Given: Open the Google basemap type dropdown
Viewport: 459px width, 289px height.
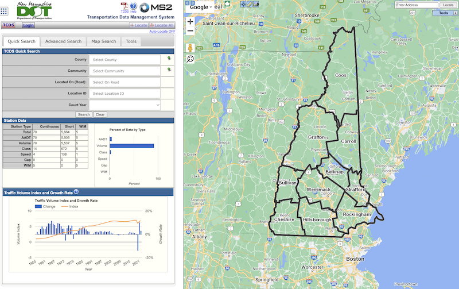Looking at the screenshot, I should pos(201,6).
